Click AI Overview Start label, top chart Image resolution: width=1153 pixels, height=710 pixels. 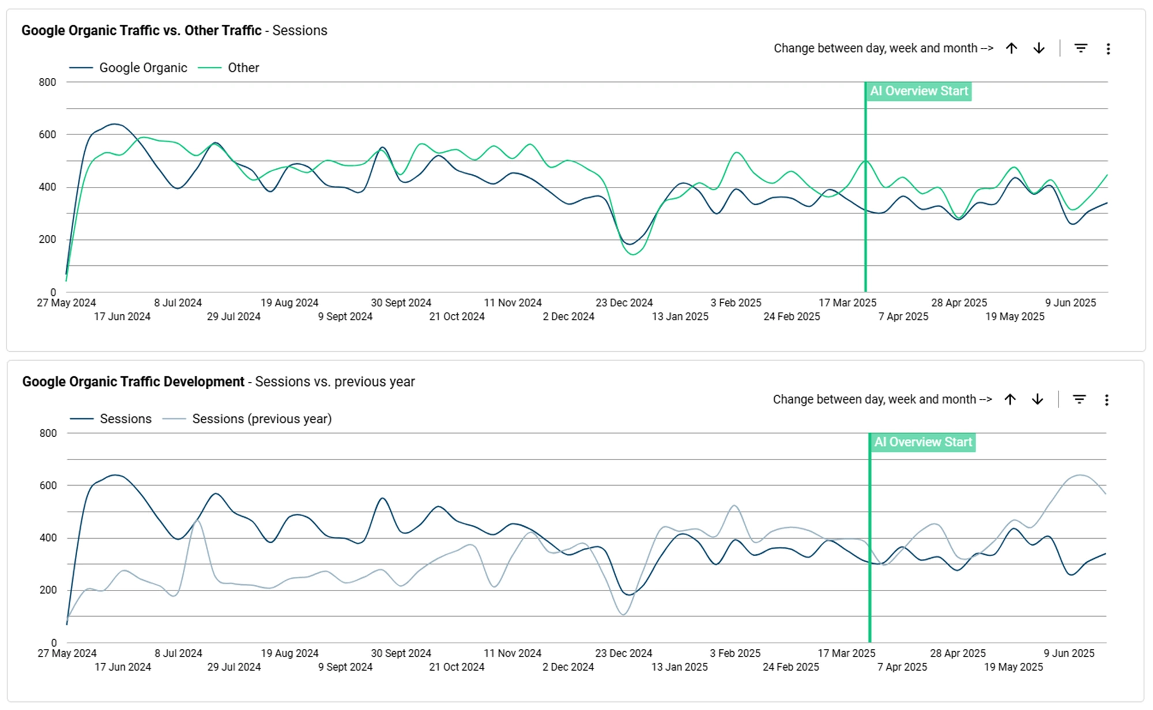tap(919, 91)
